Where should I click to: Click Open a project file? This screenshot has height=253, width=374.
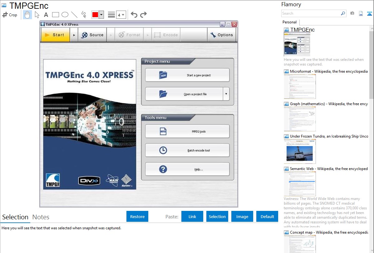point(184,94)
